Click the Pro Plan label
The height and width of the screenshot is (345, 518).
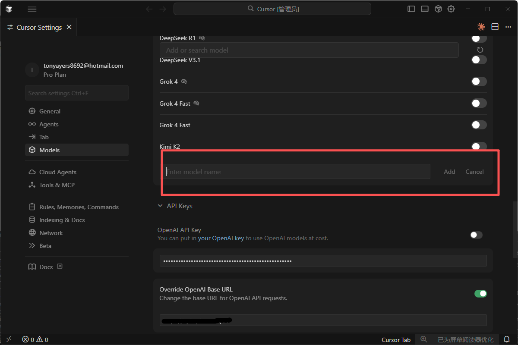[55, 75]
